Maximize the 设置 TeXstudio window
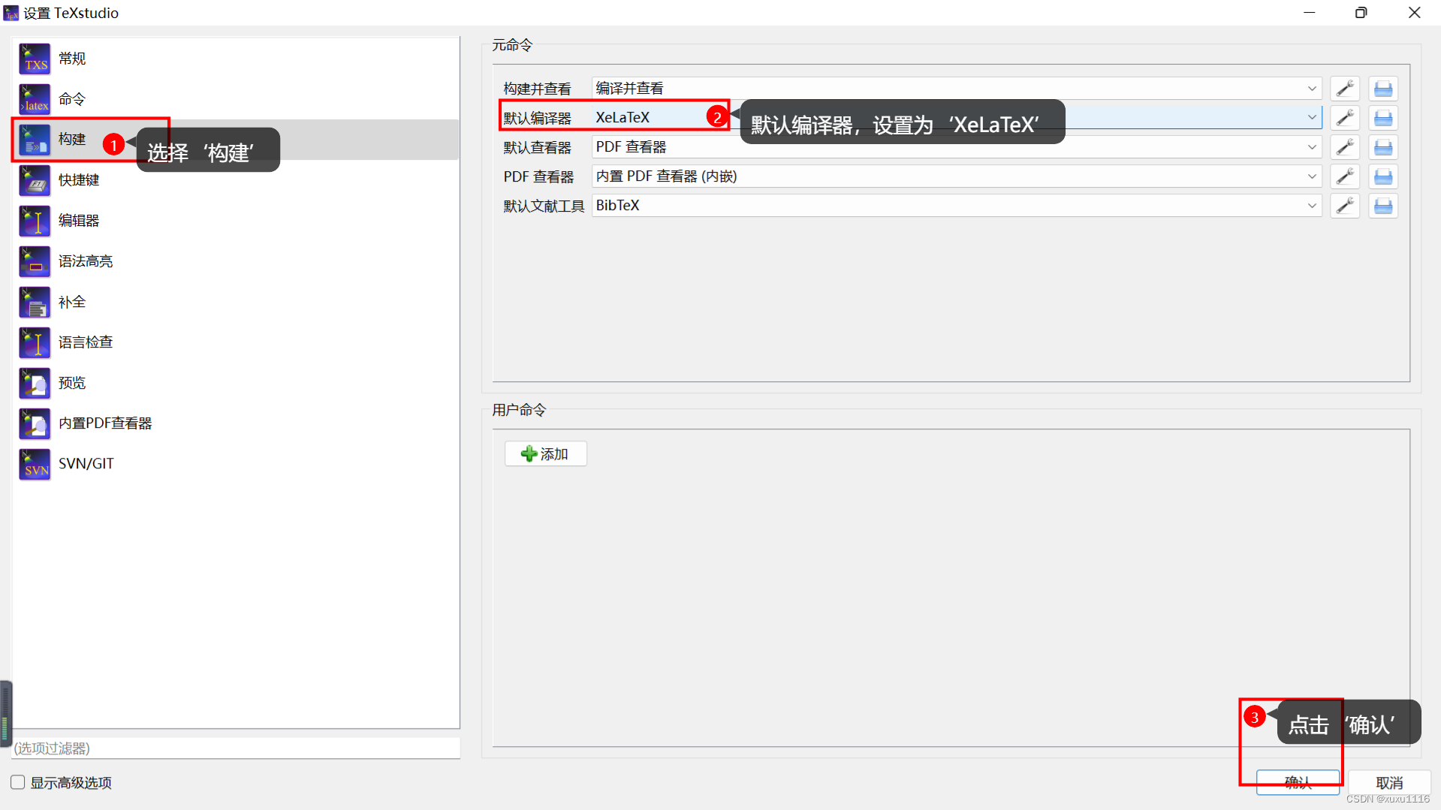 tap(1361, 13)
